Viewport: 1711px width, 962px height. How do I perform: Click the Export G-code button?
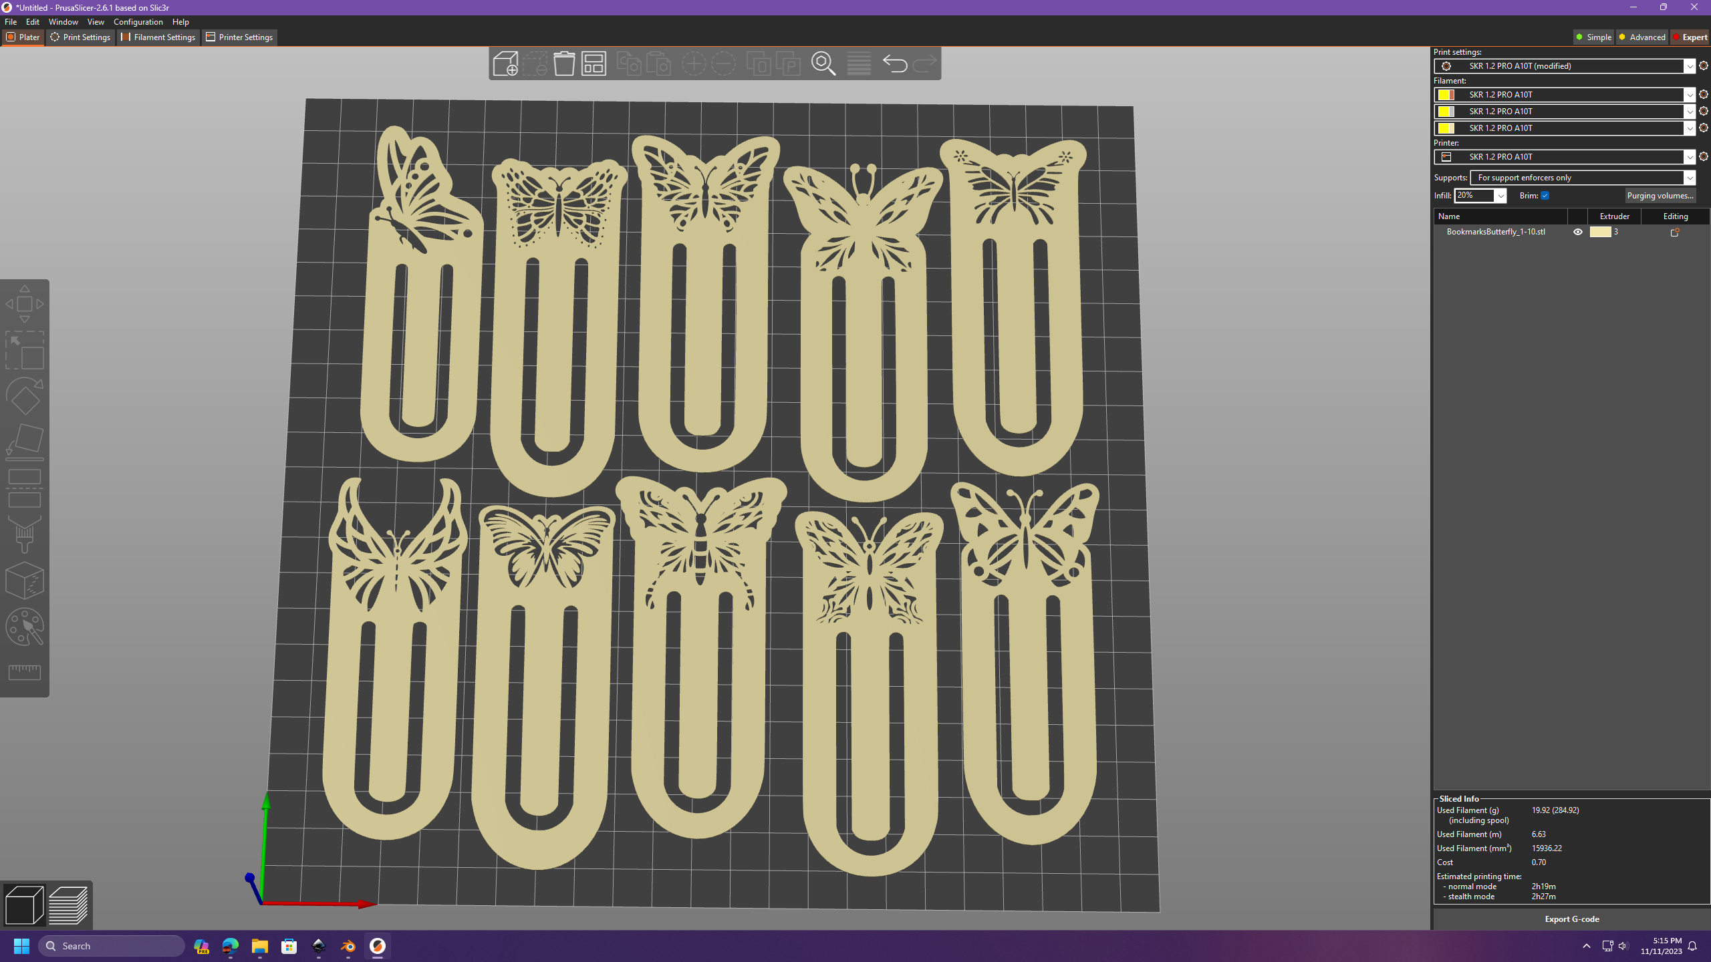[x=1571, y=919]
